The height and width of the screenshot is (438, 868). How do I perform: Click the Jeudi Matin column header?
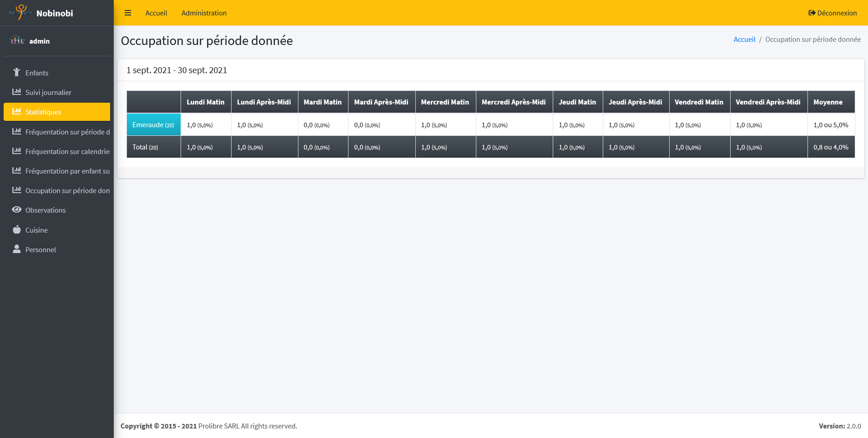(578, 102)
